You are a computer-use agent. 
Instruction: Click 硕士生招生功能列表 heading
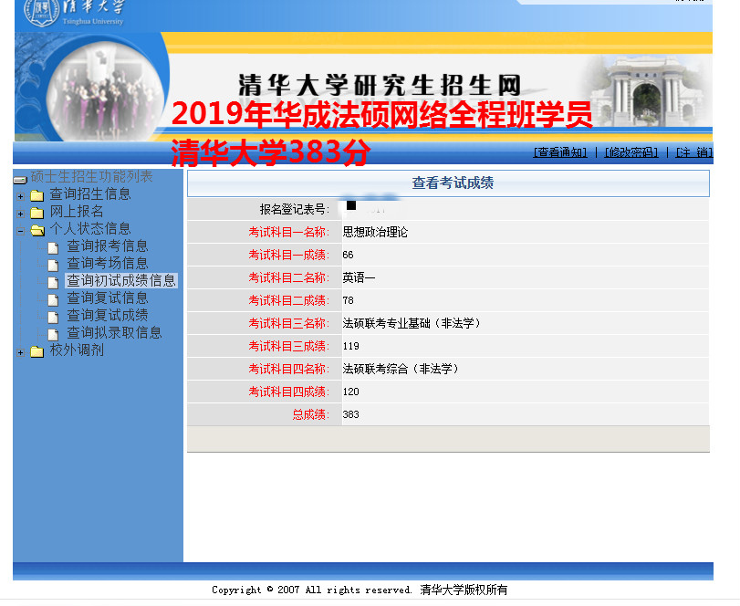pyautogui.click(x=91, y=176)
